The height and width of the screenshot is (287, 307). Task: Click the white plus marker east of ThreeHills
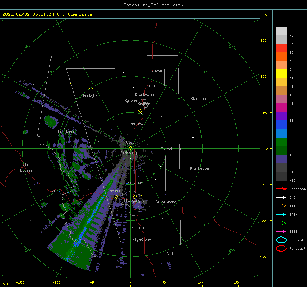[x=193, y=137]
